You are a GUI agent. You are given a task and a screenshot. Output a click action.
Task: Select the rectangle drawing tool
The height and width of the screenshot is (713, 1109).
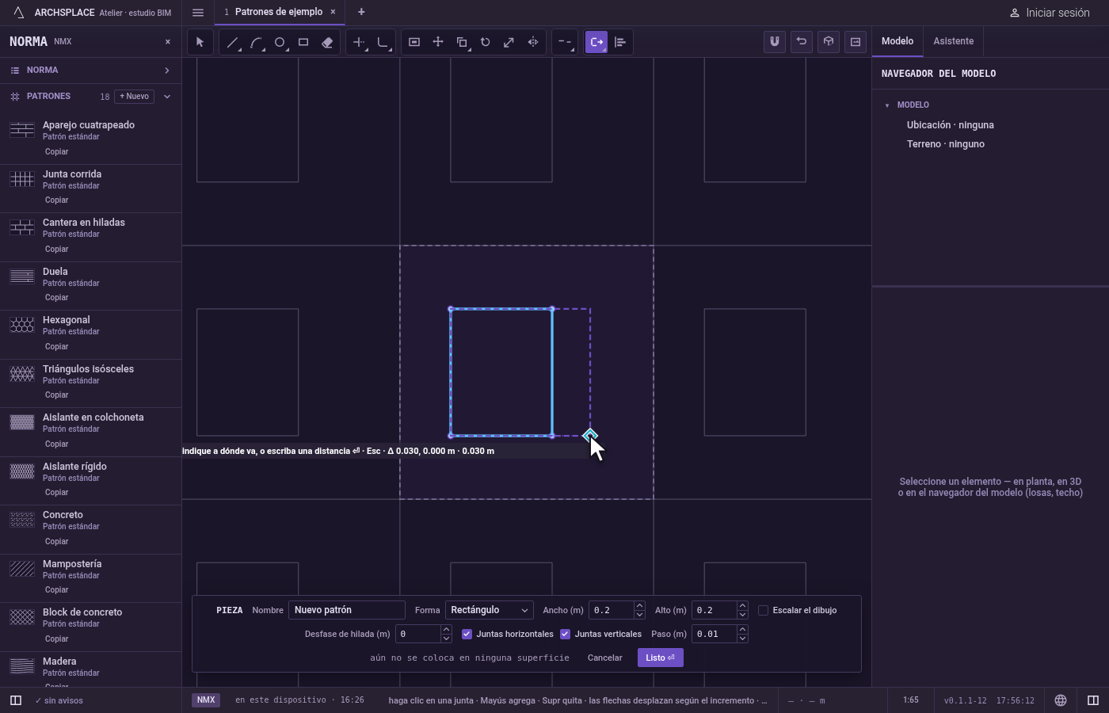[x=303, y=42]
